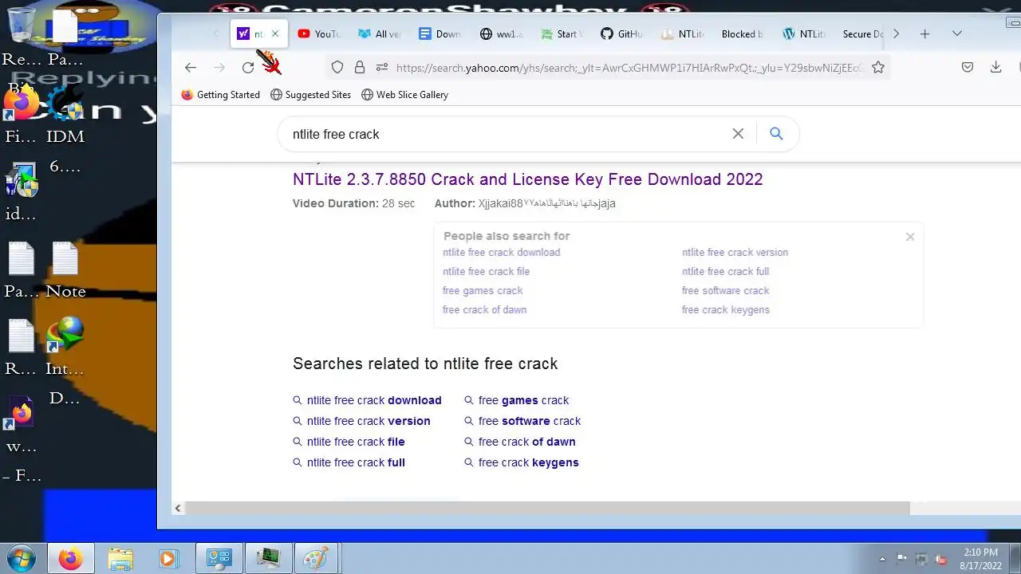List all tabs dropdown arrow
The image size is (1021, 574).
957,33
